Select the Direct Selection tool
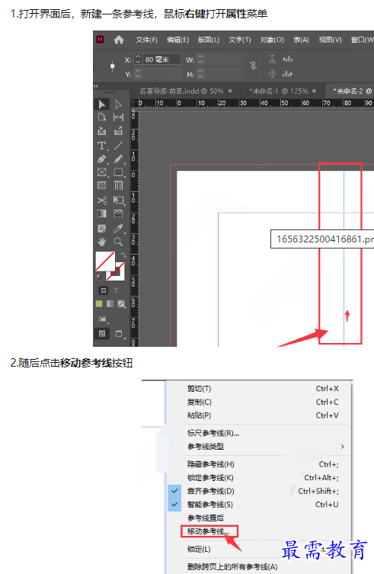374x574 pixels. (x=118, y=104)
